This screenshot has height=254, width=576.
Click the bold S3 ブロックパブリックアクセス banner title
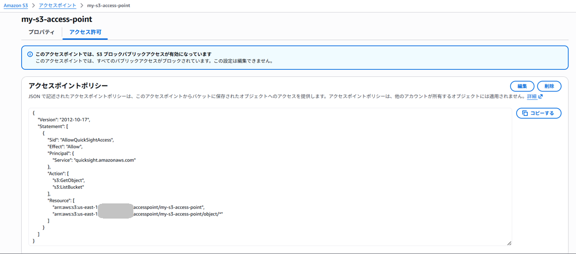[x=123, y=54]
